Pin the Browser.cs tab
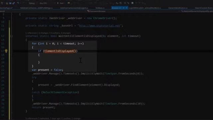This screenshot has height=120, width=213. coord(123,8)
